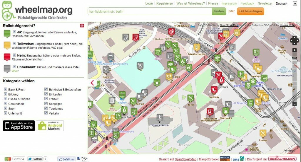Open the Android Market download badge
Viewport: 301px width, 162px height.
(x=50, y=126)
